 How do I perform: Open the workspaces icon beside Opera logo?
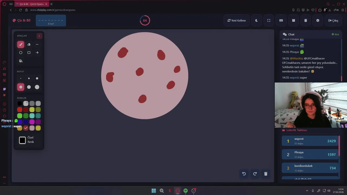click(11, 4)
